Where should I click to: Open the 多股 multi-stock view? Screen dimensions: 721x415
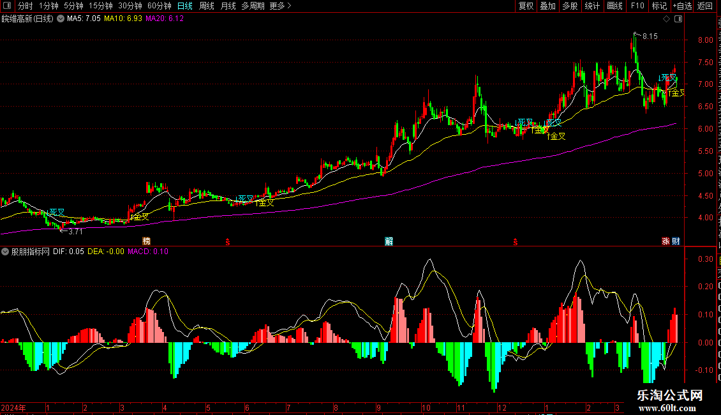(x=570, y=6)
